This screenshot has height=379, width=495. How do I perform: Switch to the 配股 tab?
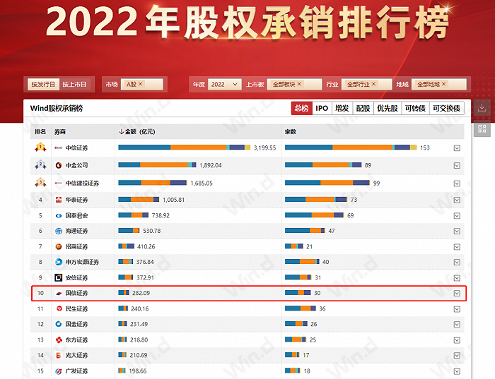coord(363,109)
